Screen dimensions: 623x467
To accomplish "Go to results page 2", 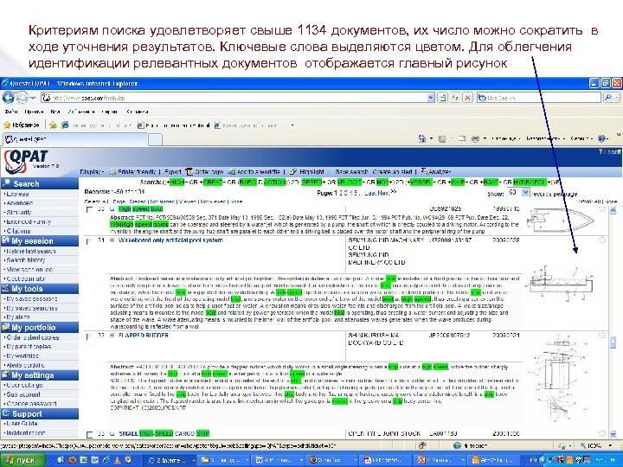I will click(x=340, y=194).
